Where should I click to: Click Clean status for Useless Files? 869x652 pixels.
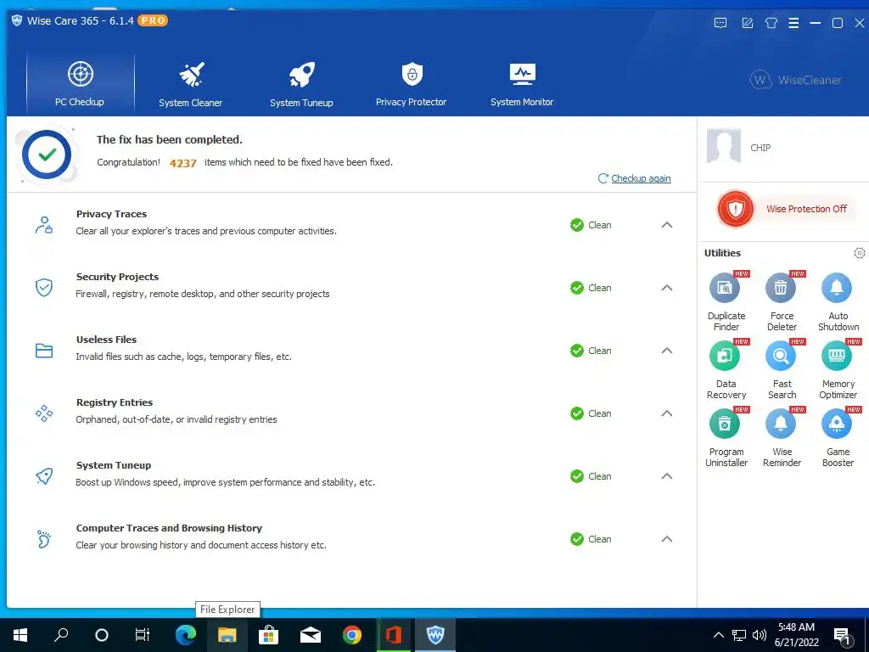591,351
